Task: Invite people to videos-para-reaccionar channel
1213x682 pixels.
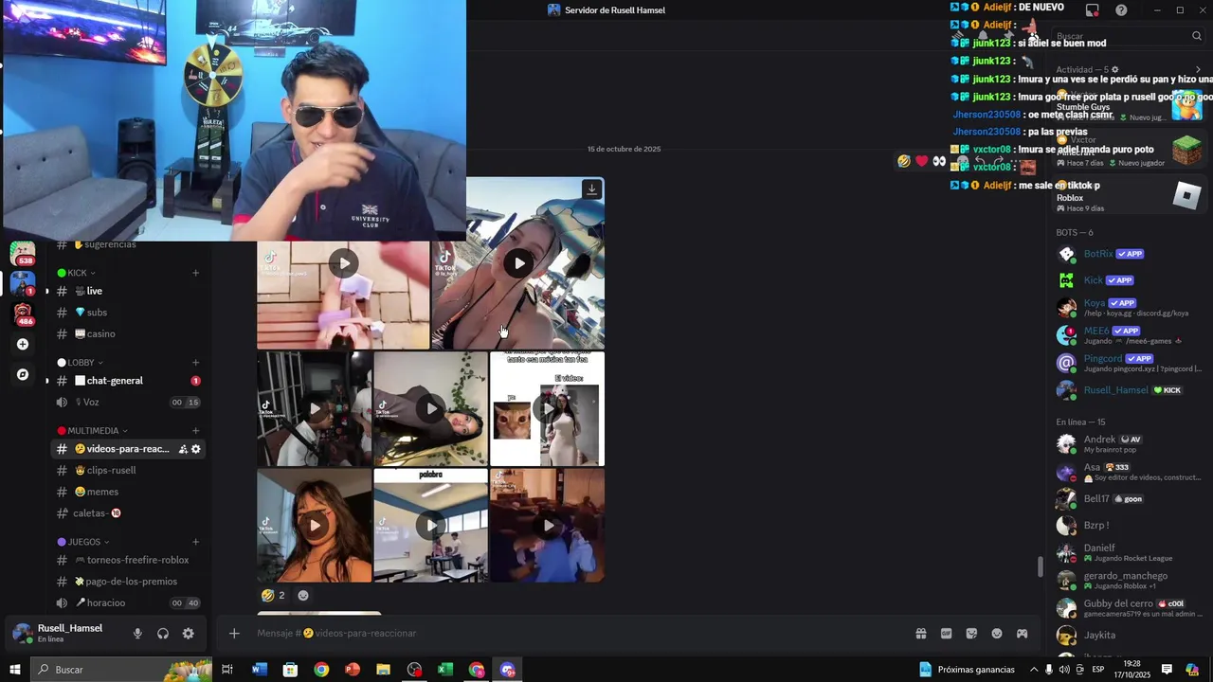Action: 182,449
